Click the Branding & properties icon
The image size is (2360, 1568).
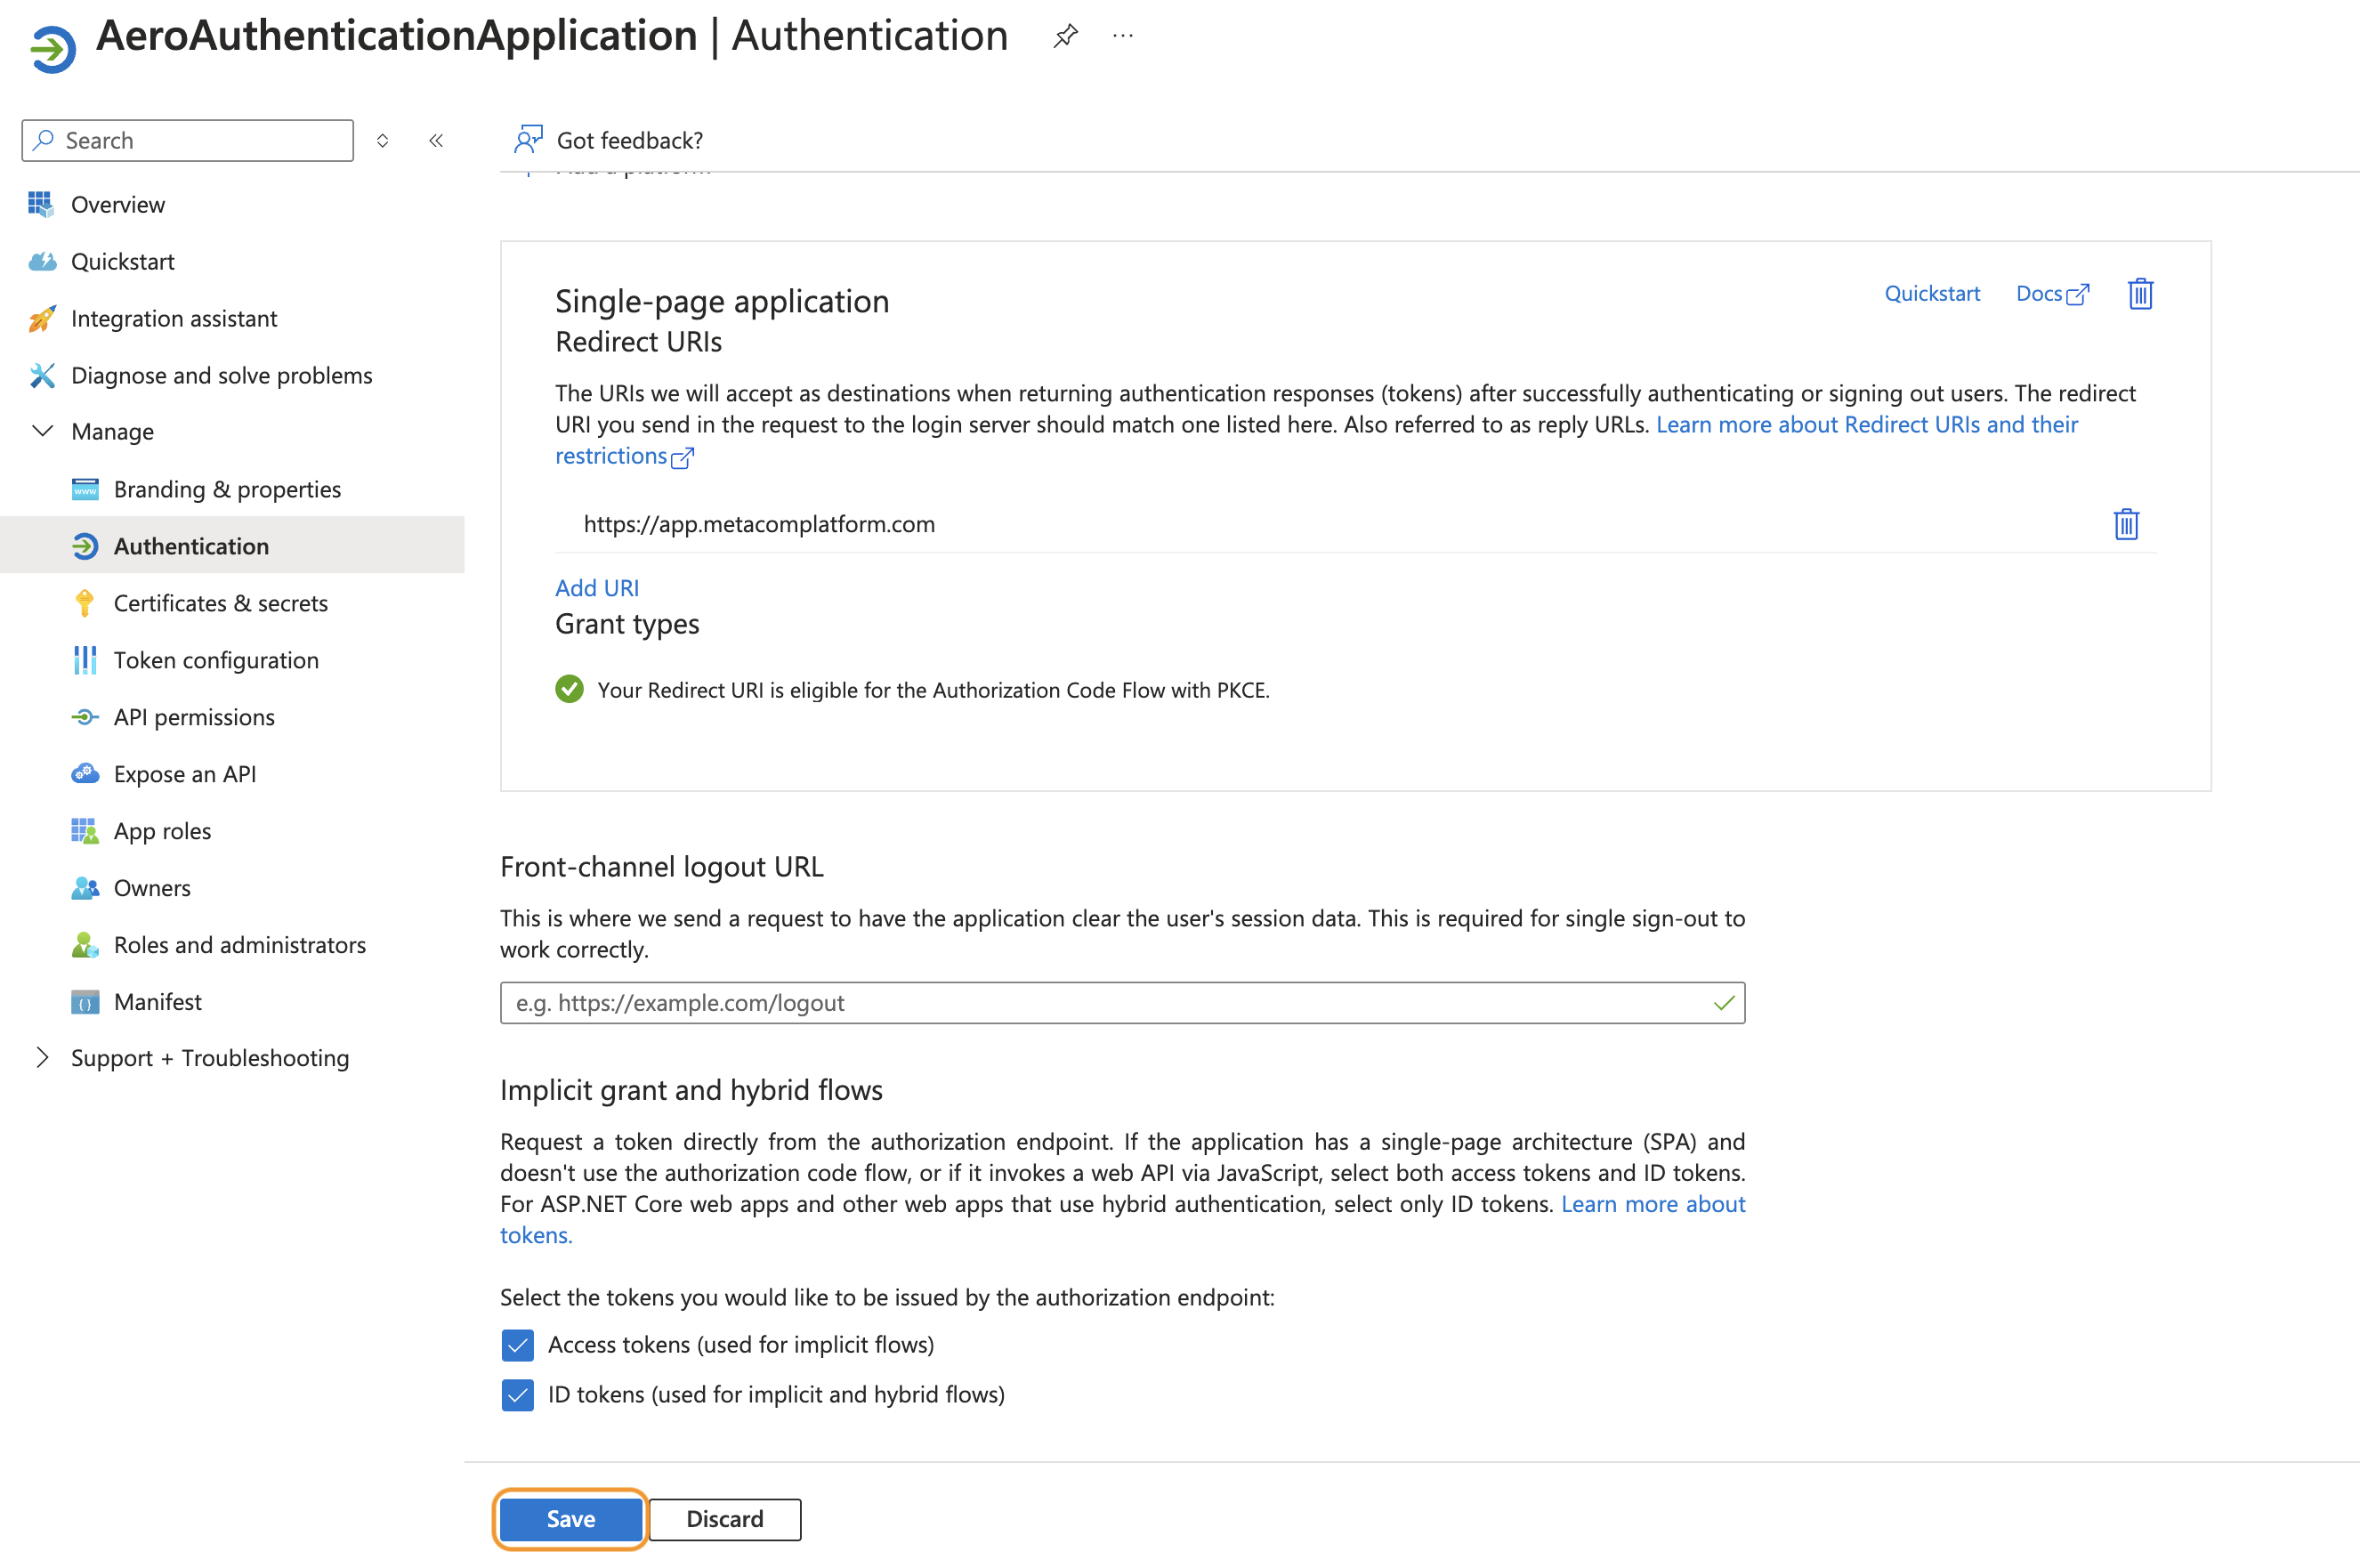85,489
